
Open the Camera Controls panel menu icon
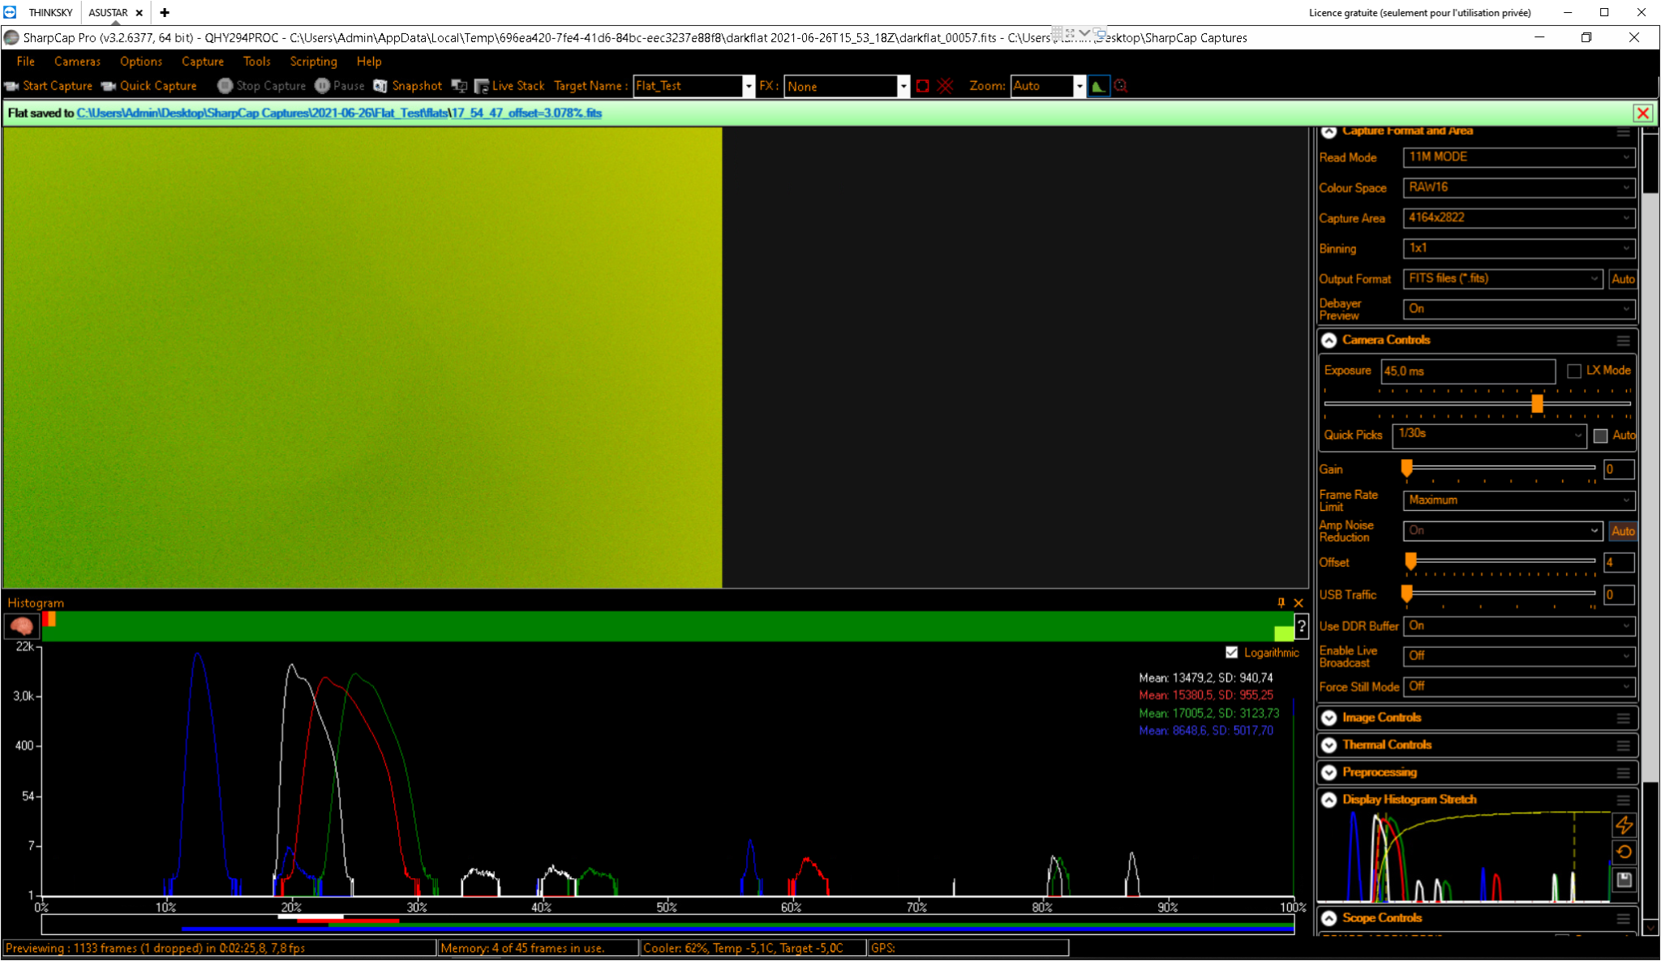tap(1623, 341)
